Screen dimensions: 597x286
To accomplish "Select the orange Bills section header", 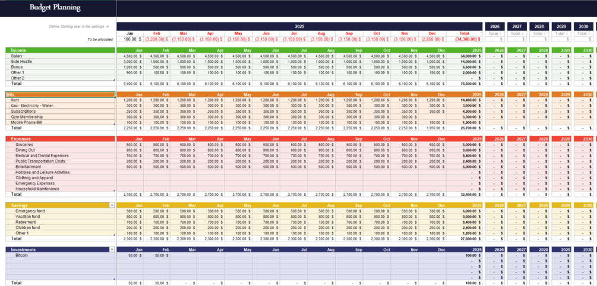I will tap(61, 94).
